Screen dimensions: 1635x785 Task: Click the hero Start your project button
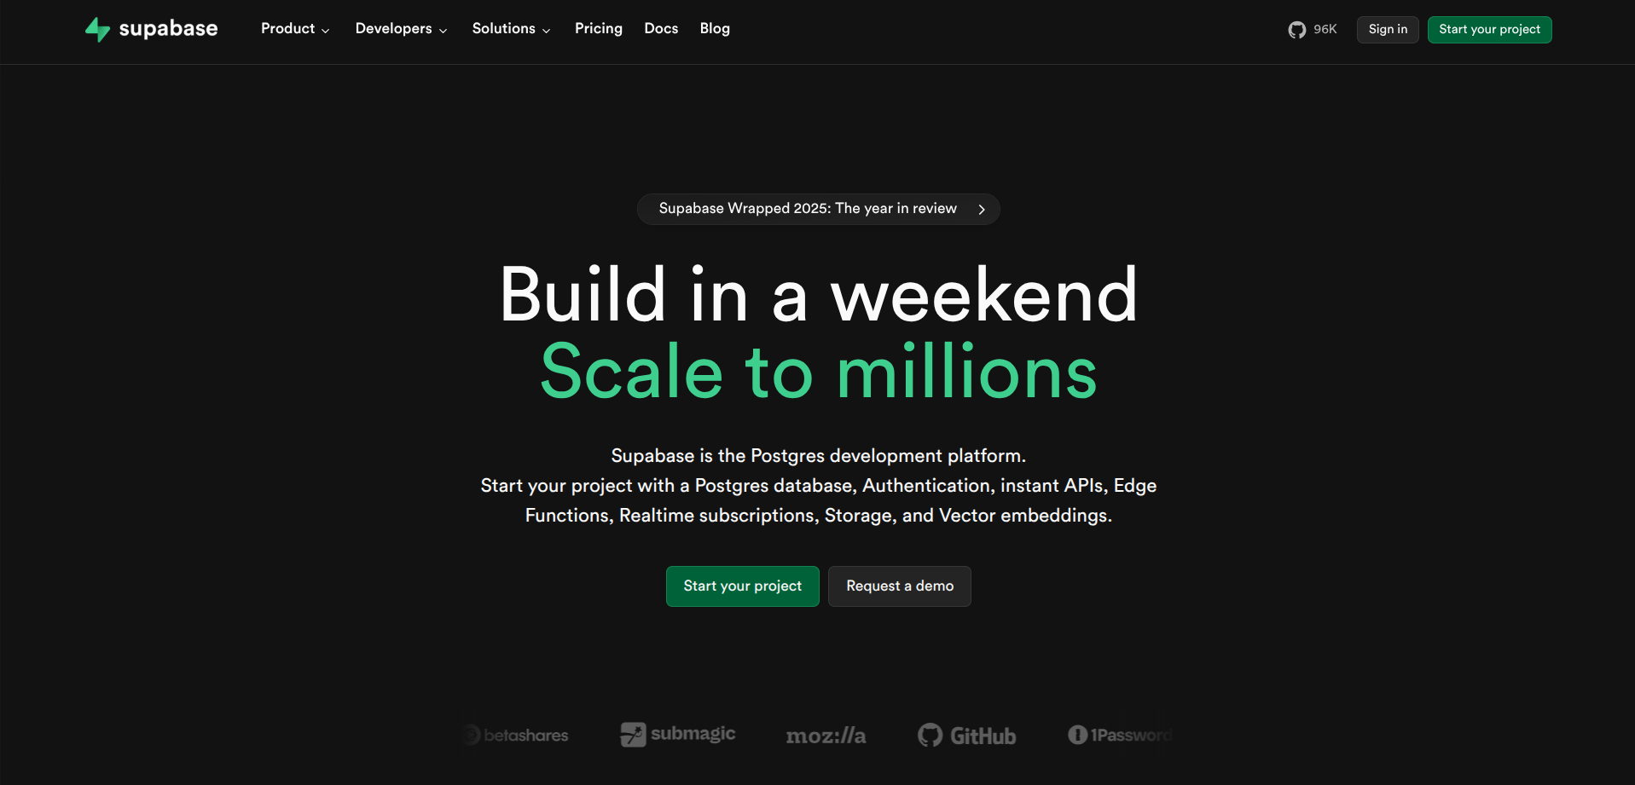pos(742,586)
